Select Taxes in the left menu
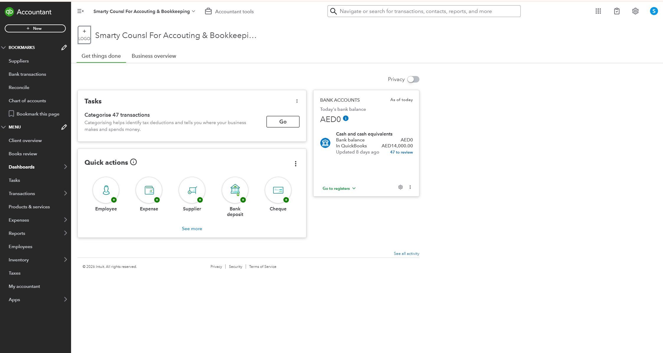The width and height of the screenshot is (663, 353). coord(14,273)
